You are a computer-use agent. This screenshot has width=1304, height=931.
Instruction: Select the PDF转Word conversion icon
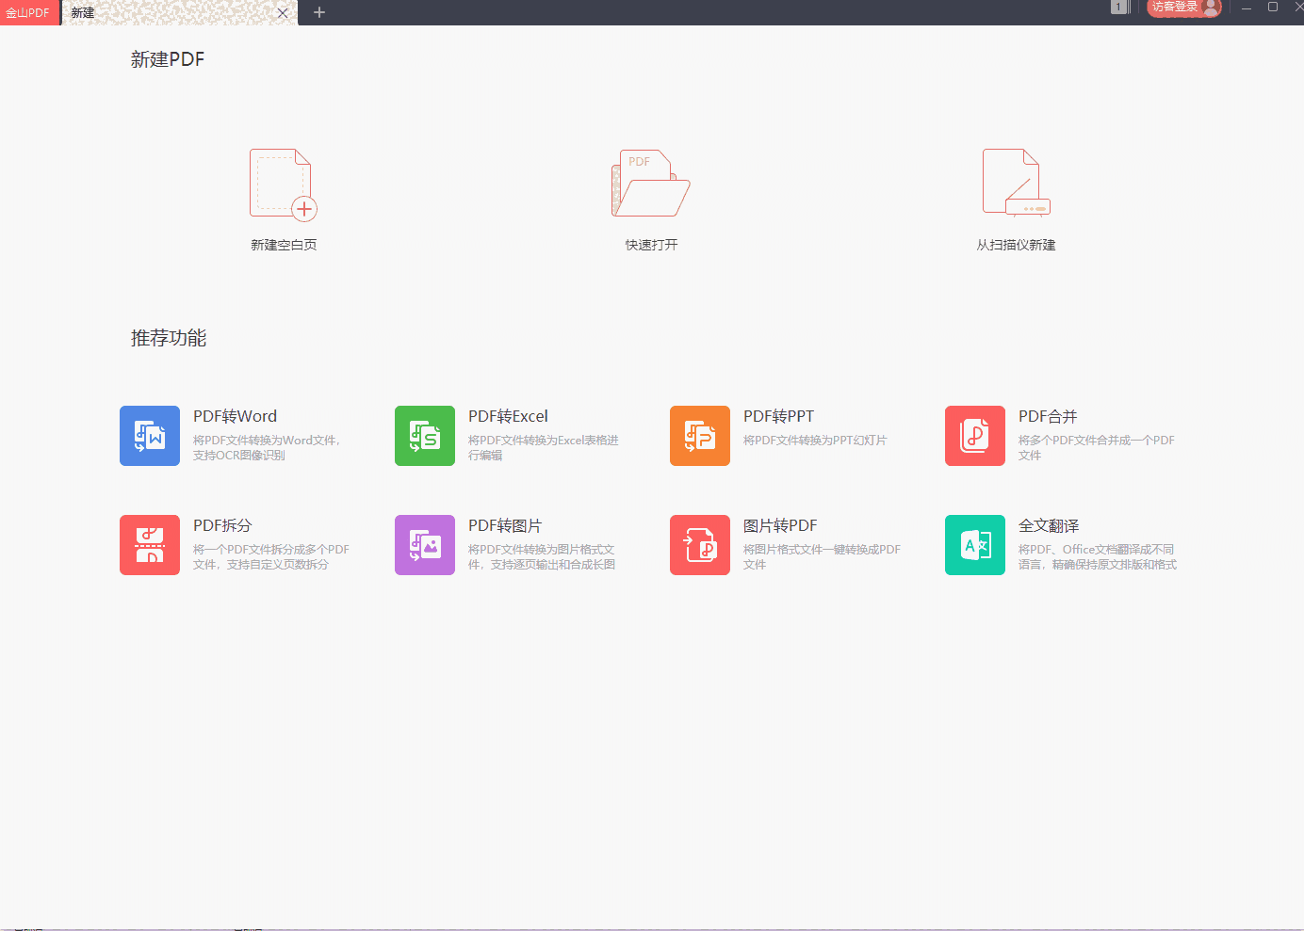[x=150, y=436]
